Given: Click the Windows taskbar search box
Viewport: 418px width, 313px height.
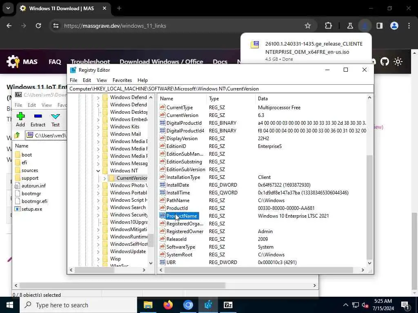Looking at the screenshot, I should pyautogui.click(x=78, y=305).
